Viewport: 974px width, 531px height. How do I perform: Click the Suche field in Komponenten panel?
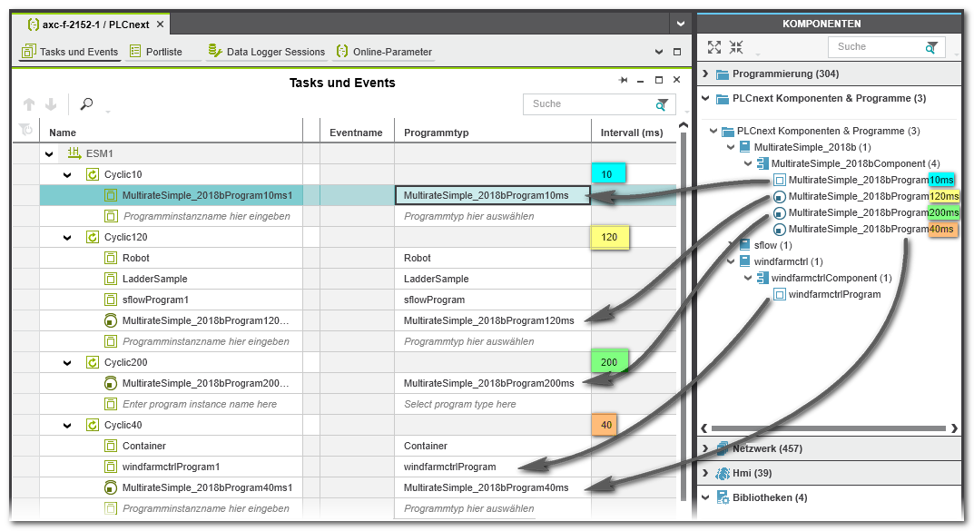tap(875, 47)
